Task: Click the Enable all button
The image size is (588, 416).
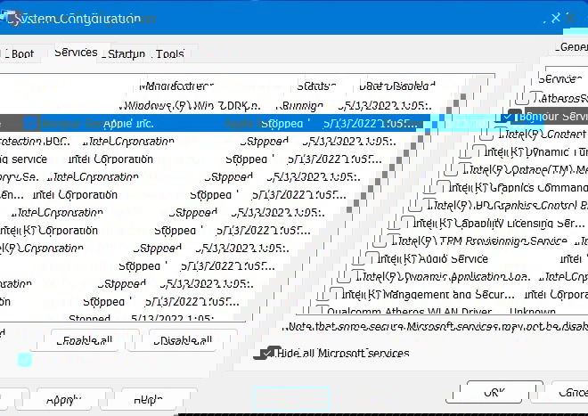Action: tap(85, 340)
